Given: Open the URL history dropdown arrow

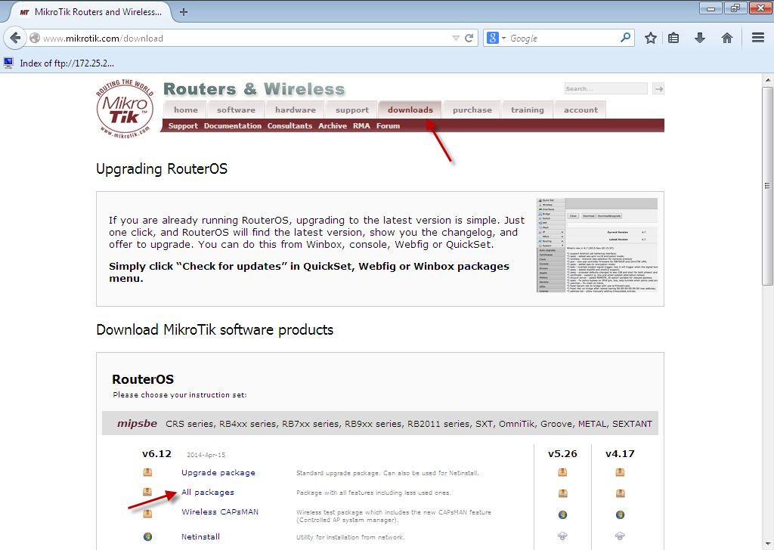Looking at the screenshot, I should [x=456, y=38].
